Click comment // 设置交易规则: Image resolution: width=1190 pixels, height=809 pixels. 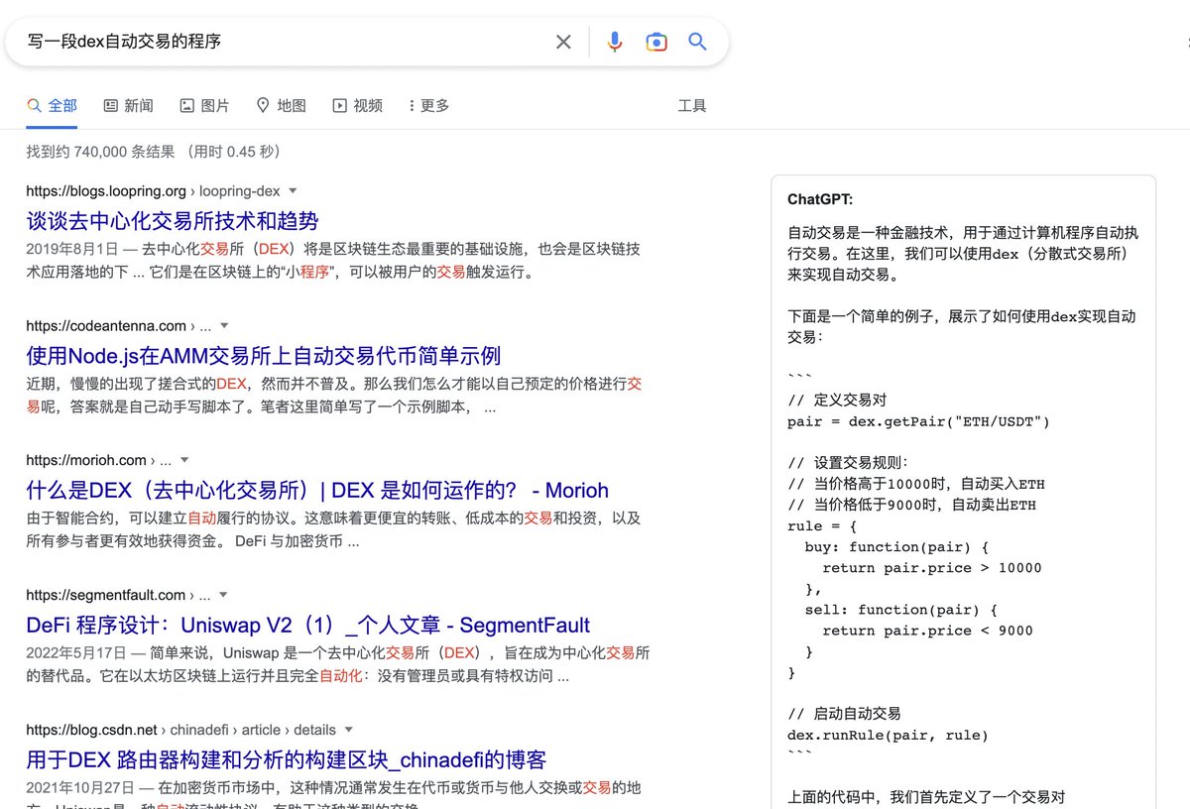pyautogui.click(x=848, y=463)
